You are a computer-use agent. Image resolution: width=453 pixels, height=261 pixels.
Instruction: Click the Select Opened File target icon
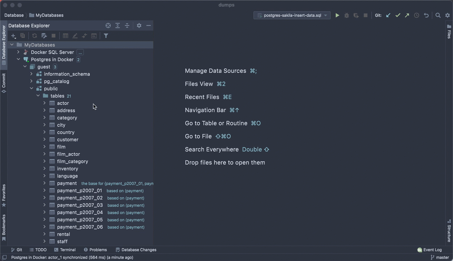108,25
